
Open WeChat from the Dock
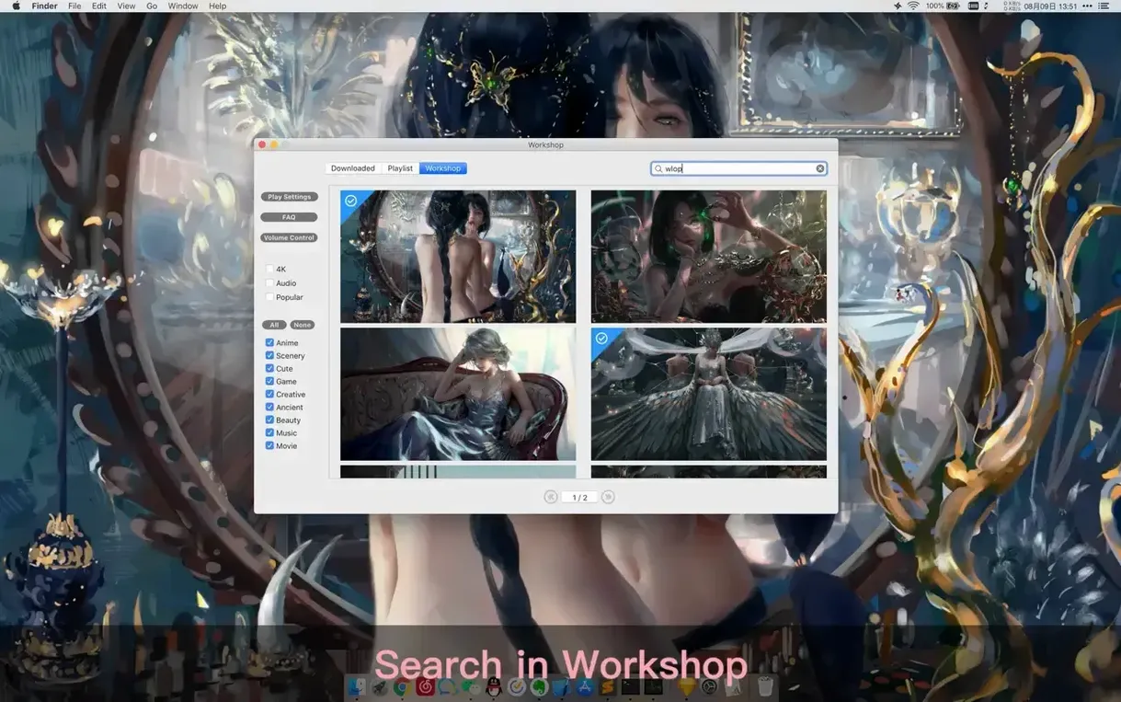[471, 687]
